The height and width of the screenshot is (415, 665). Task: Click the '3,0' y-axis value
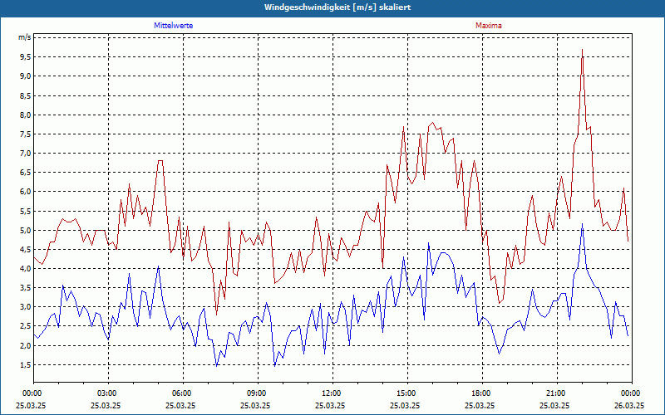click(26, 307)
